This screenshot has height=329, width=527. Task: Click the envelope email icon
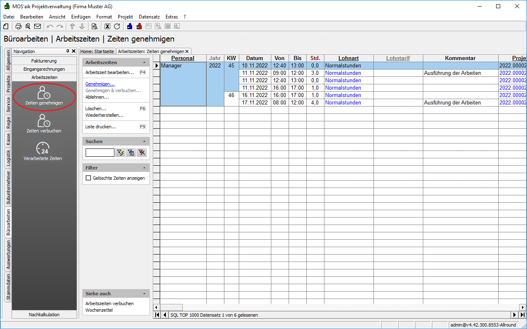[x=37, y=26]
